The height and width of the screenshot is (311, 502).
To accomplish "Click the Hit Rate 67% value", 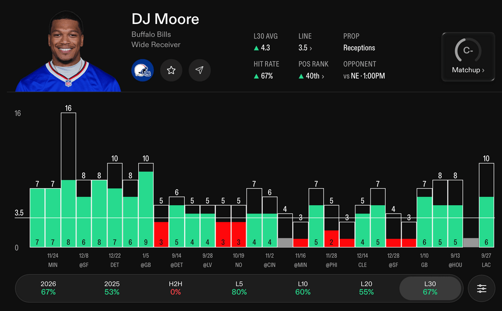I will pos(263,76).
